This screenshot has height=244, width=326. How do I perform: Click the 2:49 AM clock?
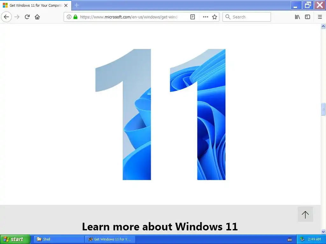314,239
